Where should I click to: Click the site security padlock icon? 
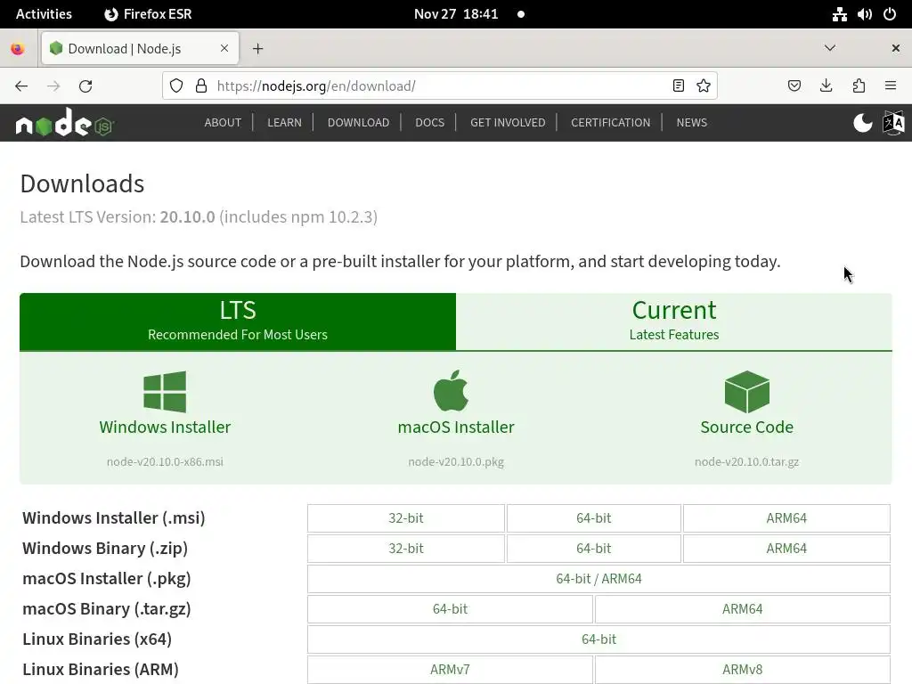click(201, 86)
